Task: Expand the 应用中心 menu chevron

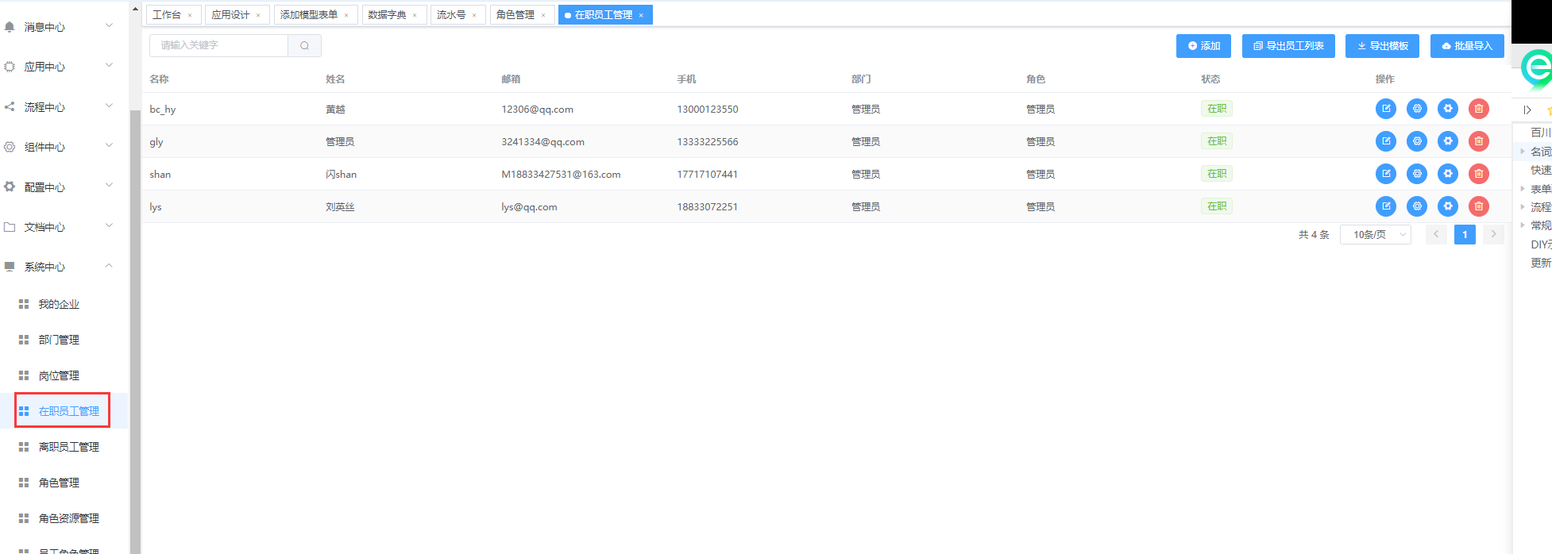Action: tap(109, 66)
